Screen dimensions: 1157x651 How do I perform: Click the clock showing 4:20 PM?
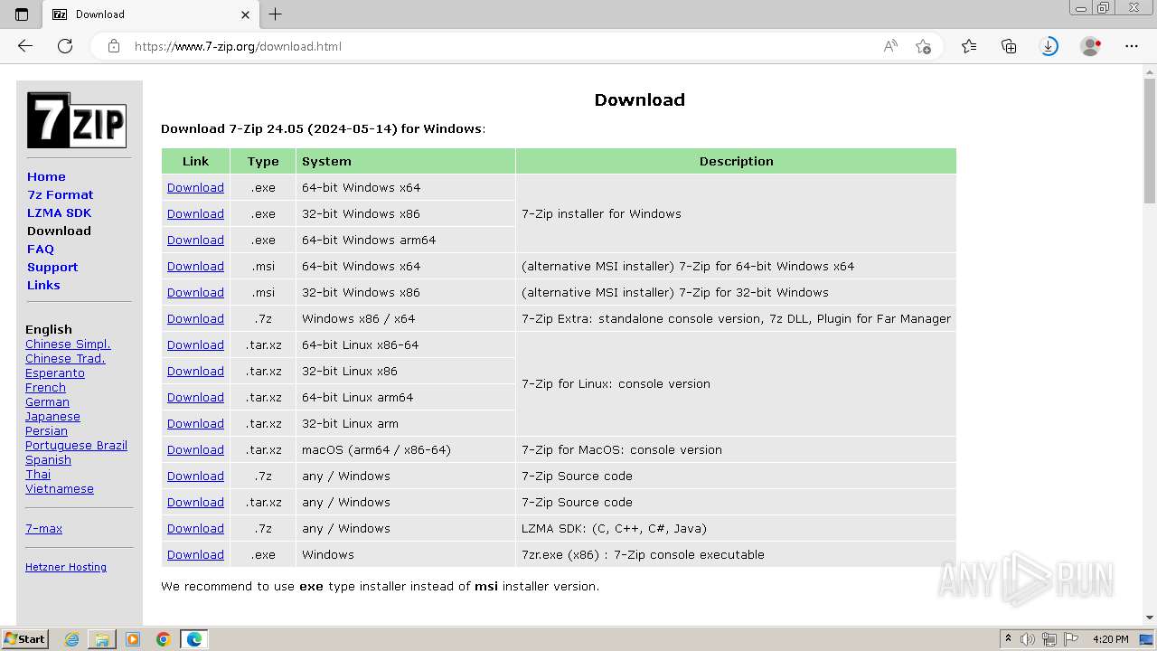tap(1110, 639)
